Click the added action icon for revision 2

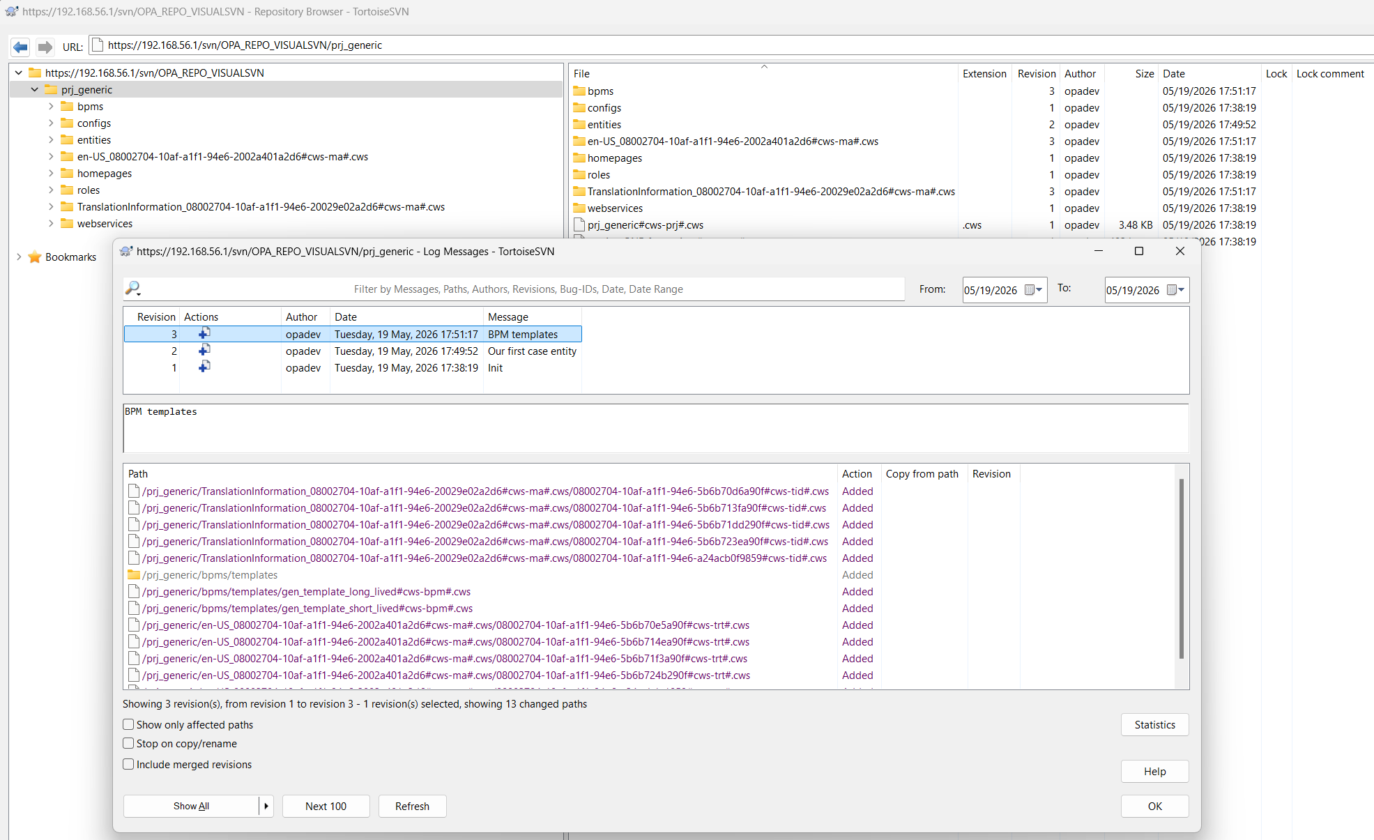pyautogui.click(x=204, y=350)
